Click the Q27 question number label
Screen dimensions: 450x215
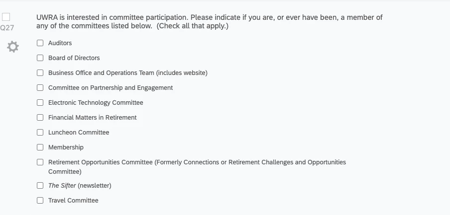[7, 28]
